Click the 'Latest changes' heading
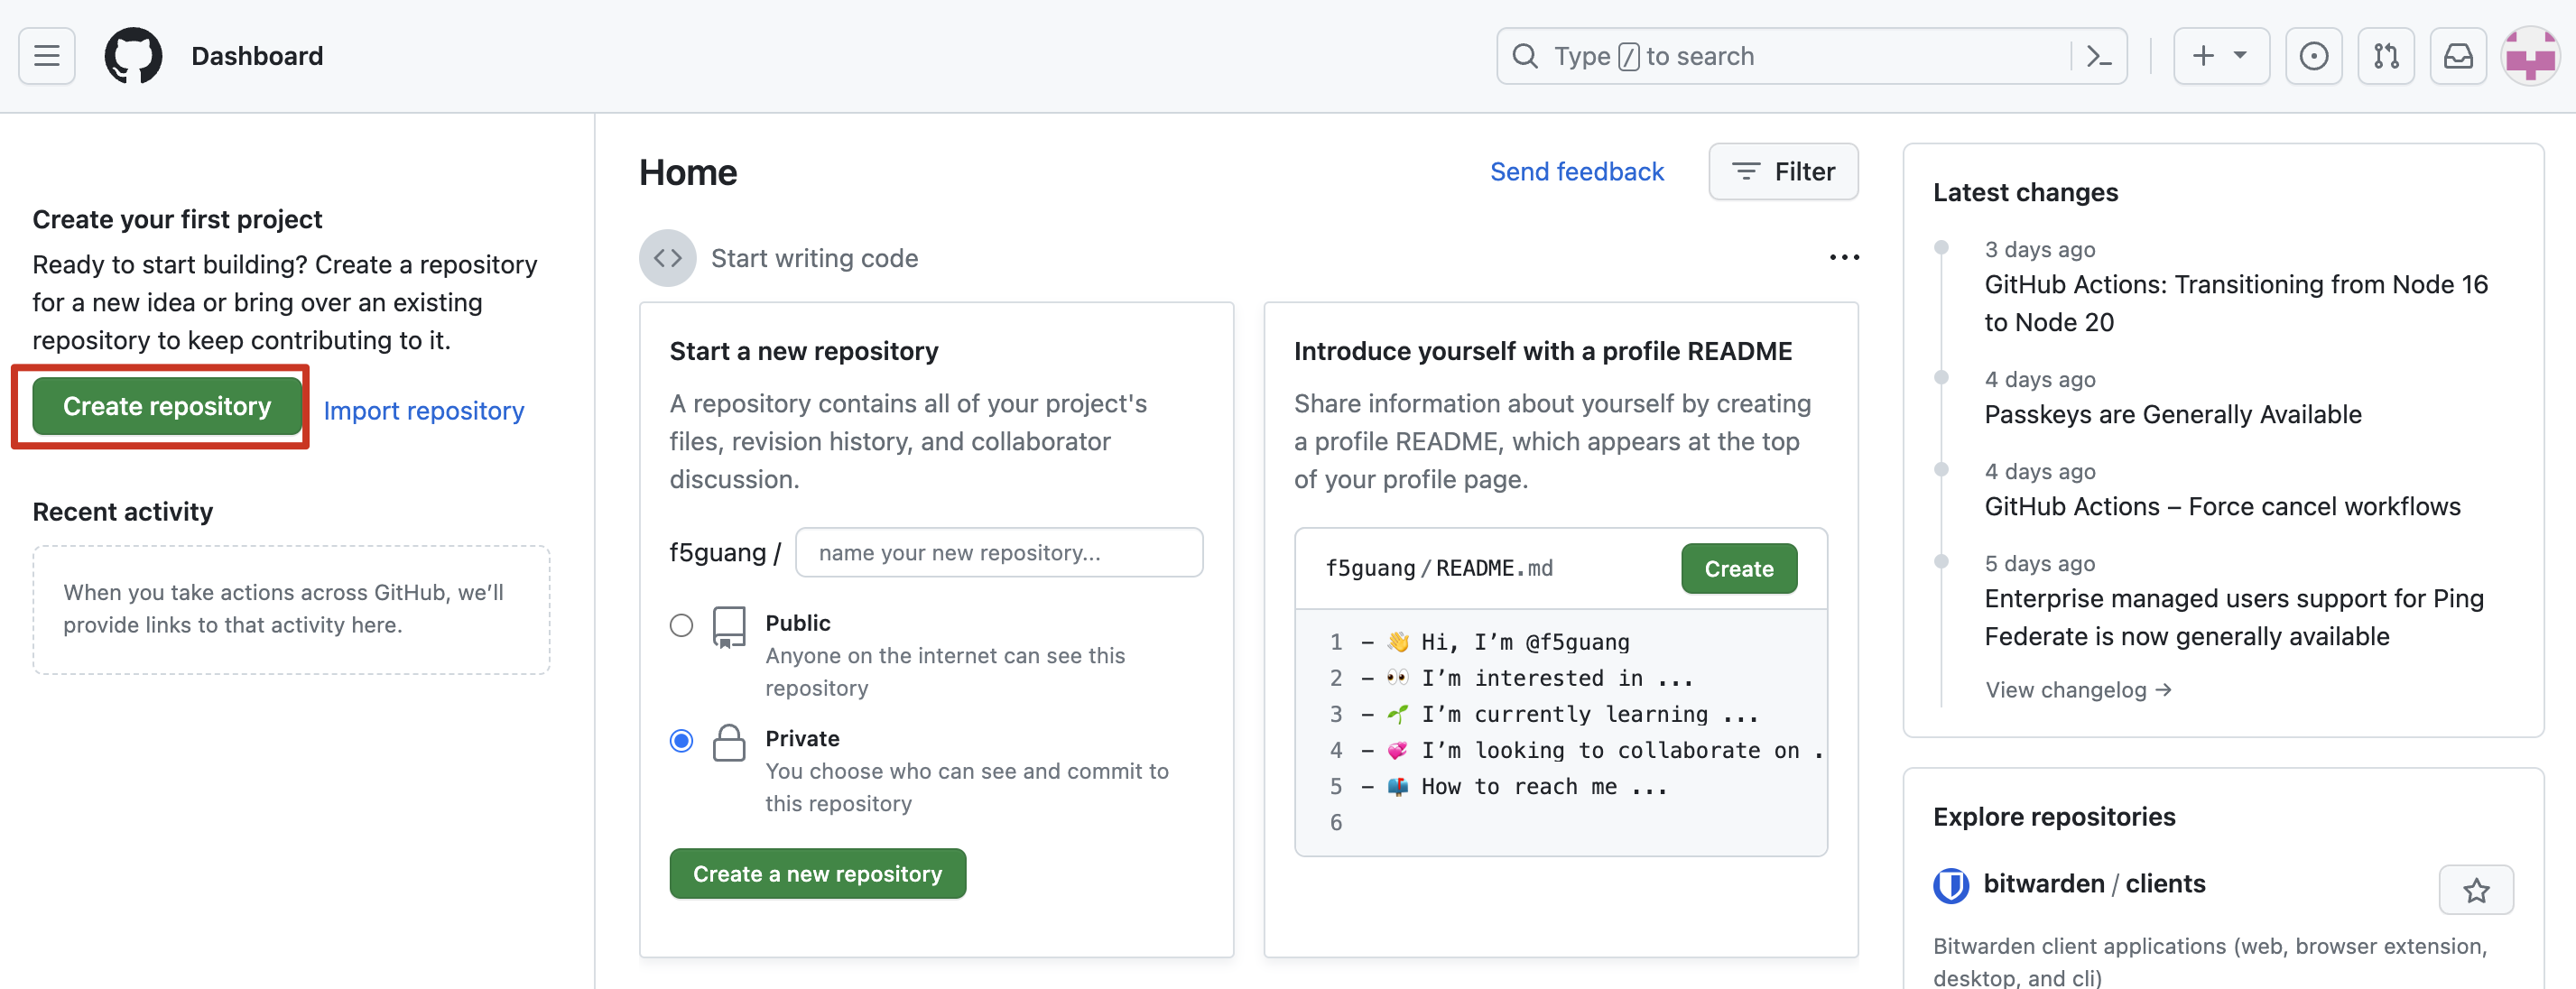The height and width of the screenshot is (989, 2576). click(2025, 192)
